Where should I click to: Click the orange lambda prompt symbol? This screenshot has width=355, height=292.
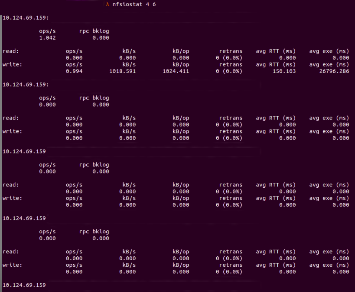click(107, 5)
